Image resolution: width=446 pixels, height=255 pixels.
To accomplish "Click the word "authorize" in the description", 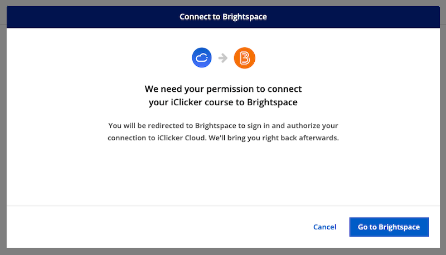I will (302, 125).
